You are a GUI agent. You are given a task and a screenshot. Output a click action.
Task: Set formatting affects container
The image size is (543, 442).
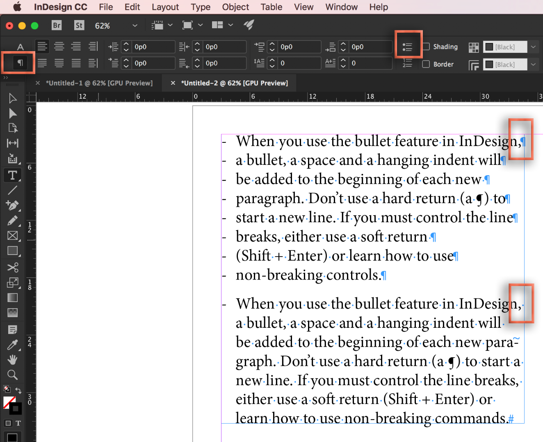pyautogui.click(x=8, y=423)
